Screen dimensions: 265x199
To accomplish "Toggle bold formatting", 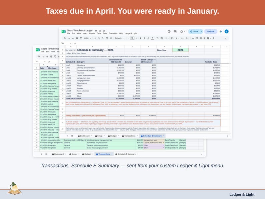I will tap(141, 38).
